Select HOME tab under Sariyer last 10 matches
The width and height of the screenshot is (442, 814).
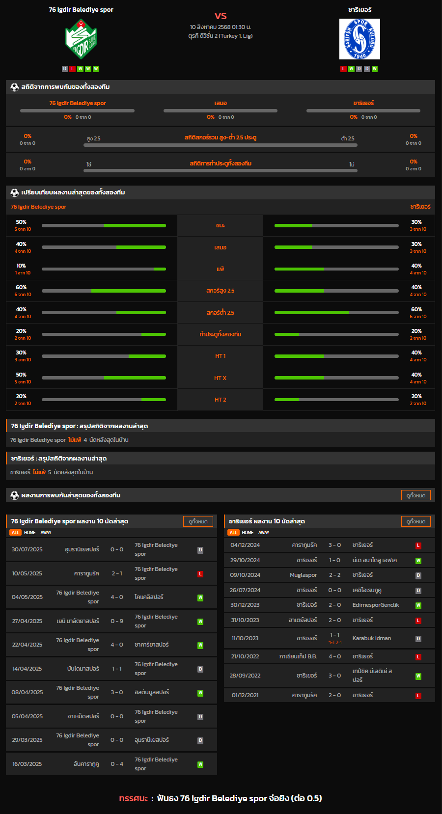tap(248, 533)
